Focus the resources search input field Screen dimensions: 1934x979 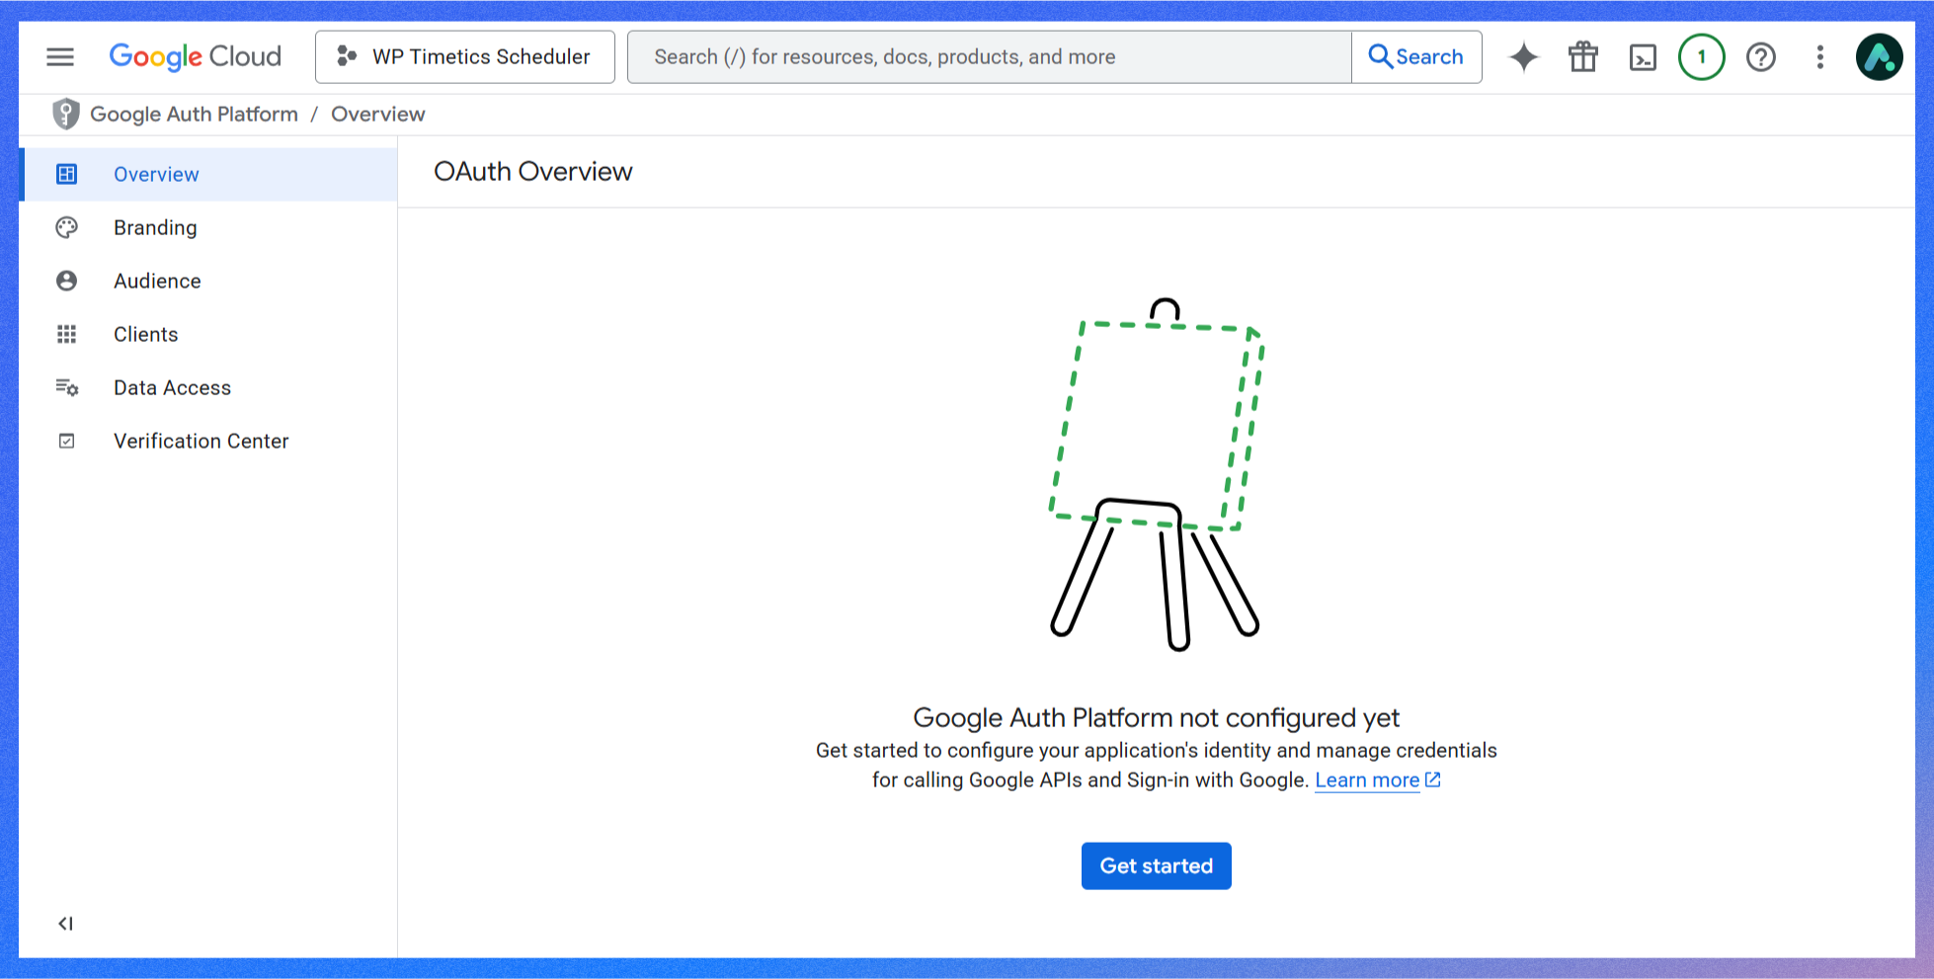coord(990,57)
